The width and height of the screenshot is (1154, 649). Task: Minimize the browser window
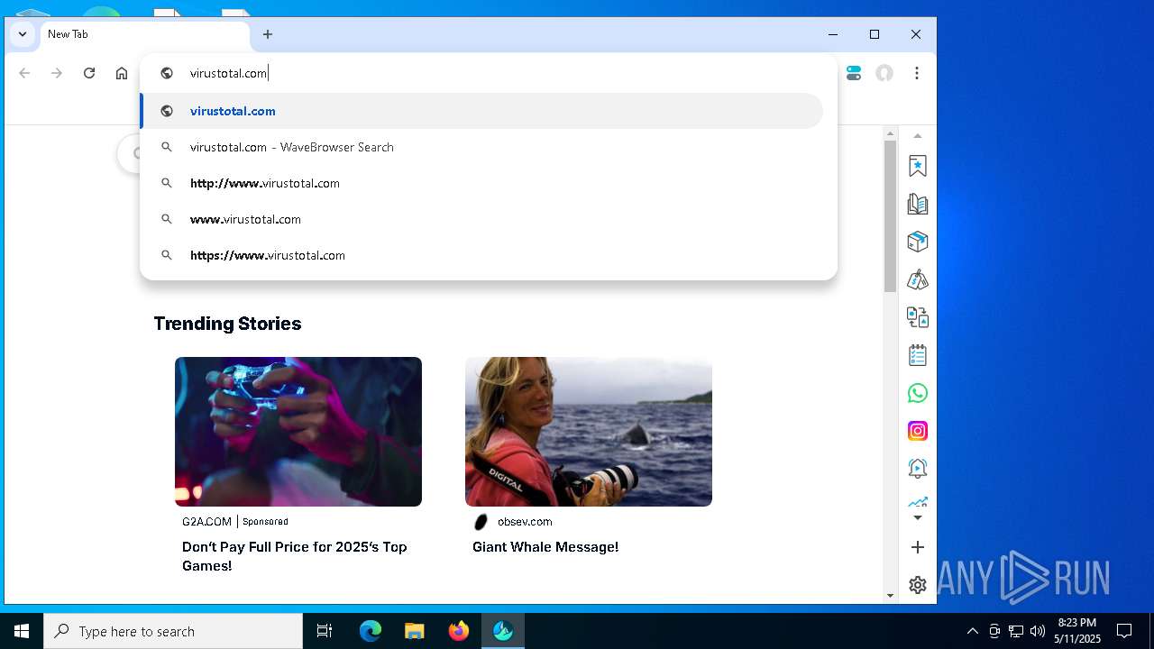click(833, 34)
